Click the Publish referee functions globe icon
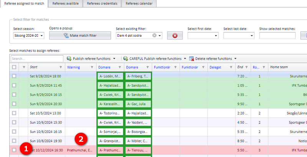The image size is (307, 157). 69,59
